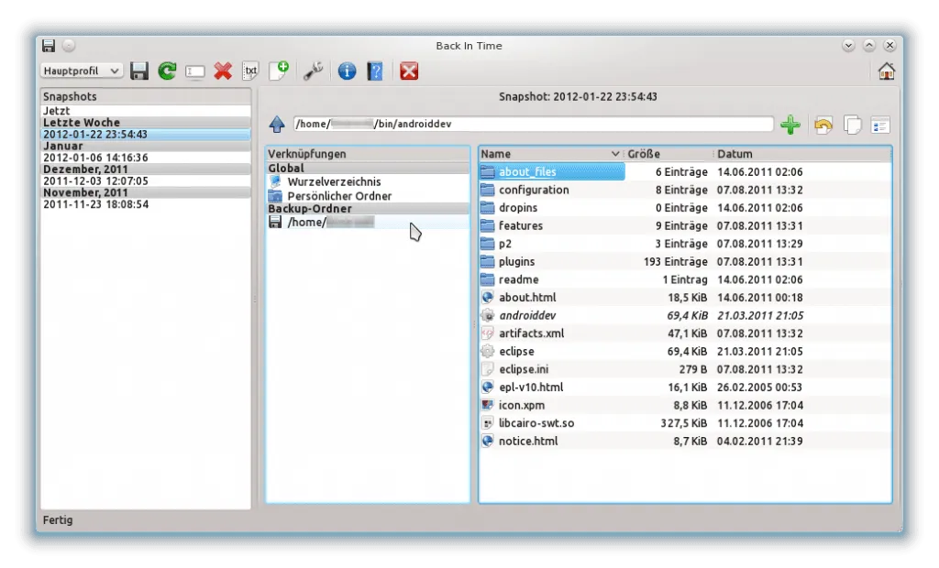
Task: Refresh the snapshots list with green arrow
Action: point(167,71)
